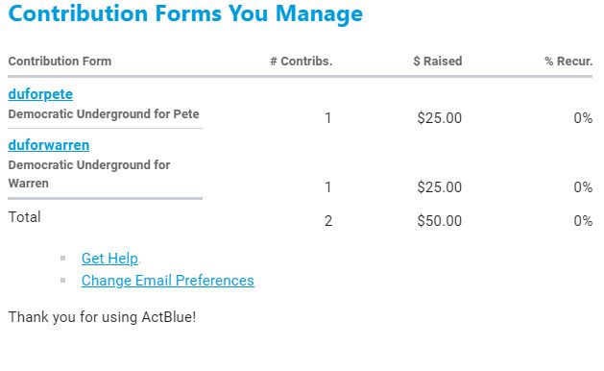The image size is (604, 371).
Task: Click the bullet icon beside Get Help
Action: pos(63,258)
